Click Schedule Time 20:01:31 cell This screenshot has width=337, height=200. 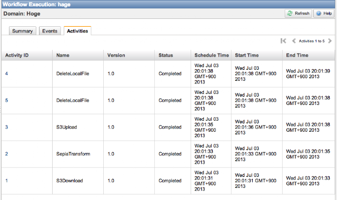click(206, 181)
